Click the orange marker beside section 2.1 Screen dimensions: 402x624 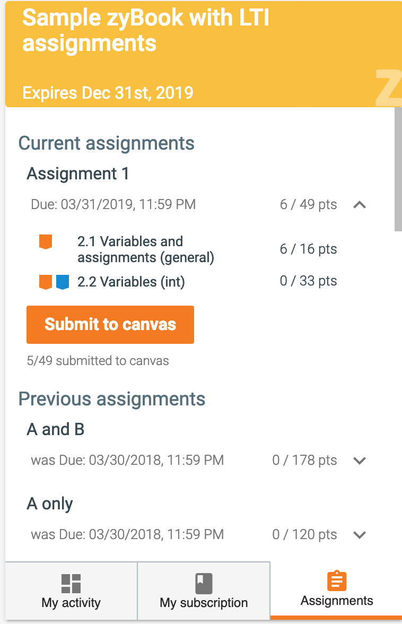click(x=46, y=242)
